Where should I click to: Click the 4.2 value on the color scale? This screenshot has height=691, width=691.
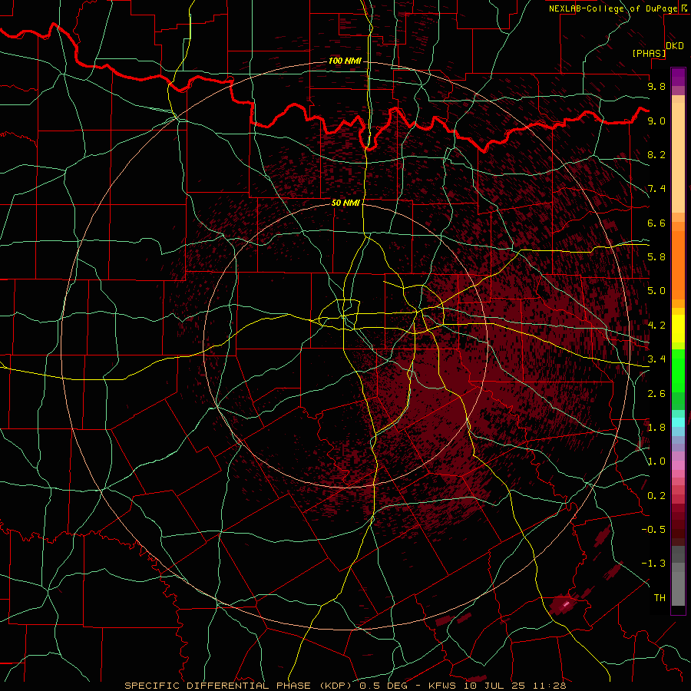click(x=656, y=325)
